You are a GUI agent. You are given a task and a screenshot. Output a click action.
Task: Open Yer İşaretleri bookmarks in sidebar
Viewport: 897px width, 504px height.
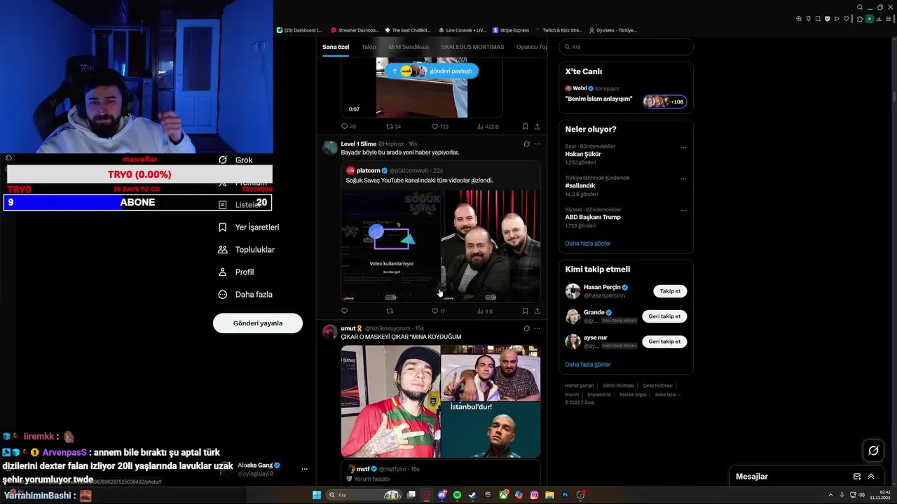[x=249, y=227]
